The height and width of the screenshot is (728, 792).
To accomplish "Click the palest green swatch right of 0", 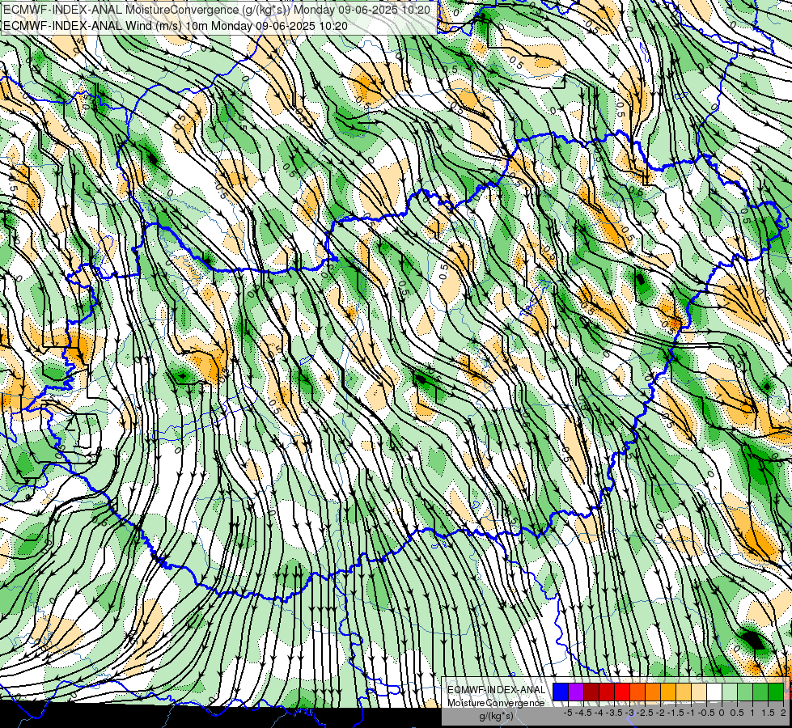I will pyautogui.click(x=730, y=692).
